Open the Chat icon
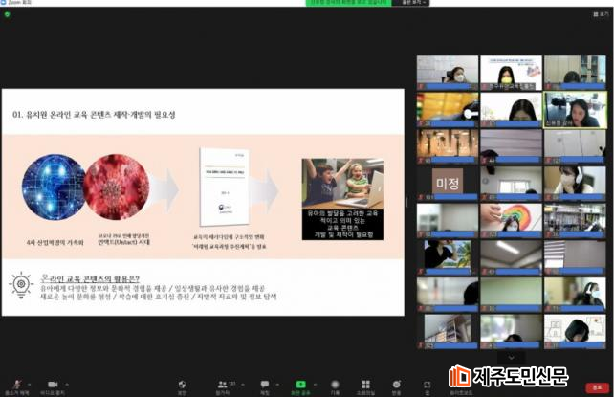The height and width of the screenshot is (397, 614). [265, 384]
